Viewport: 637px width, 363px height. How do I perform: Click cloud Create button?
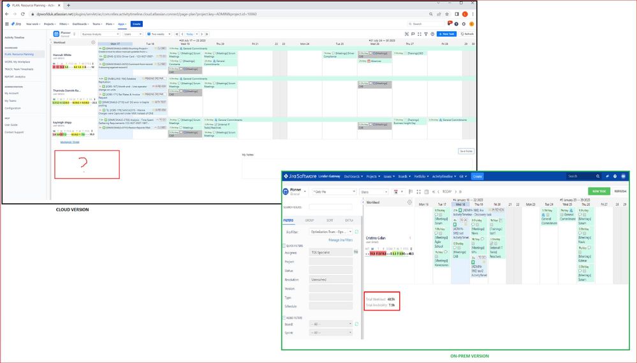136,24
